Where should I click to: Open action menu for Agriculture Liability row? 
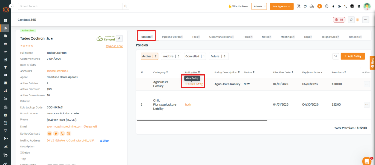(x=367, y=84)
